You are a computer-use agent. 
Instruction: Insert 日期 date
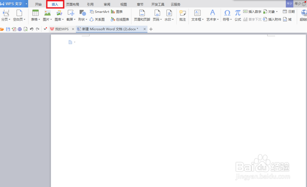pyautogui.click(x=289, y=12)
